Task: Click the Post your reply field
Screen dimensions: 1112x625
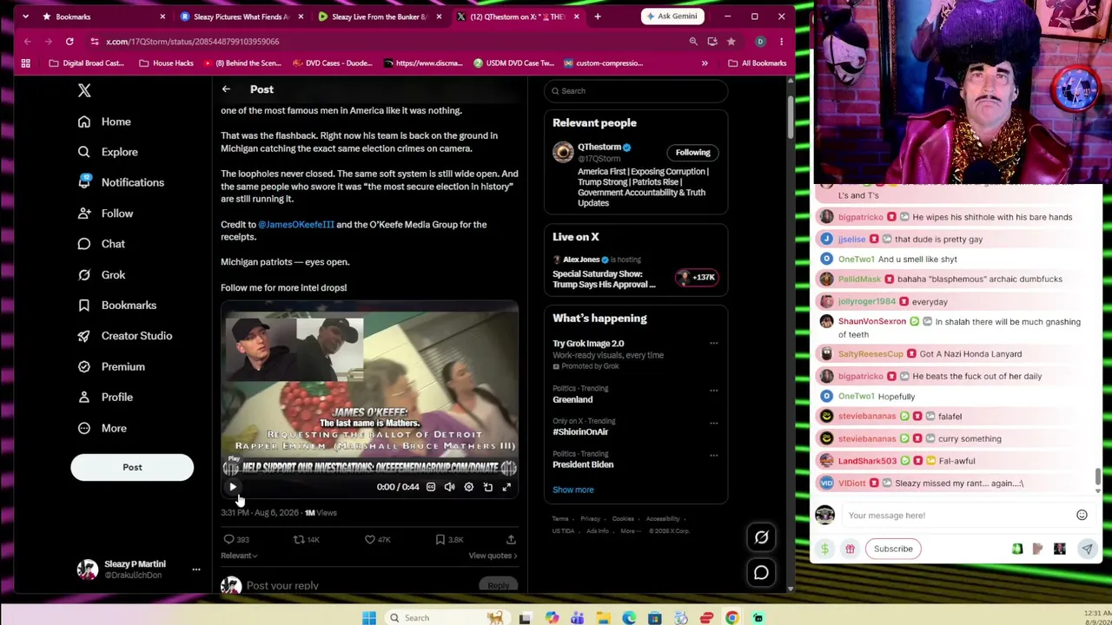Action: pyautogui.click(x=356, y=586)
